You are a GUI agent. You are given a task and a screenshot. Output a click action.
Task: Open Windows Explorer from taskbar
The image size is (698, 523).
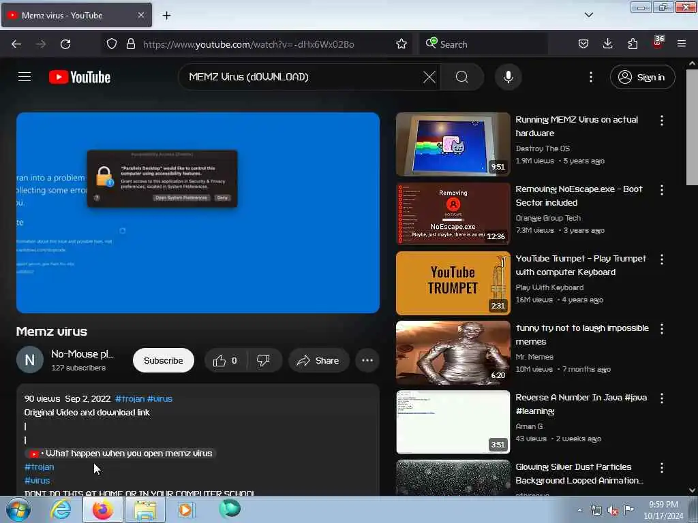point(145,509)
